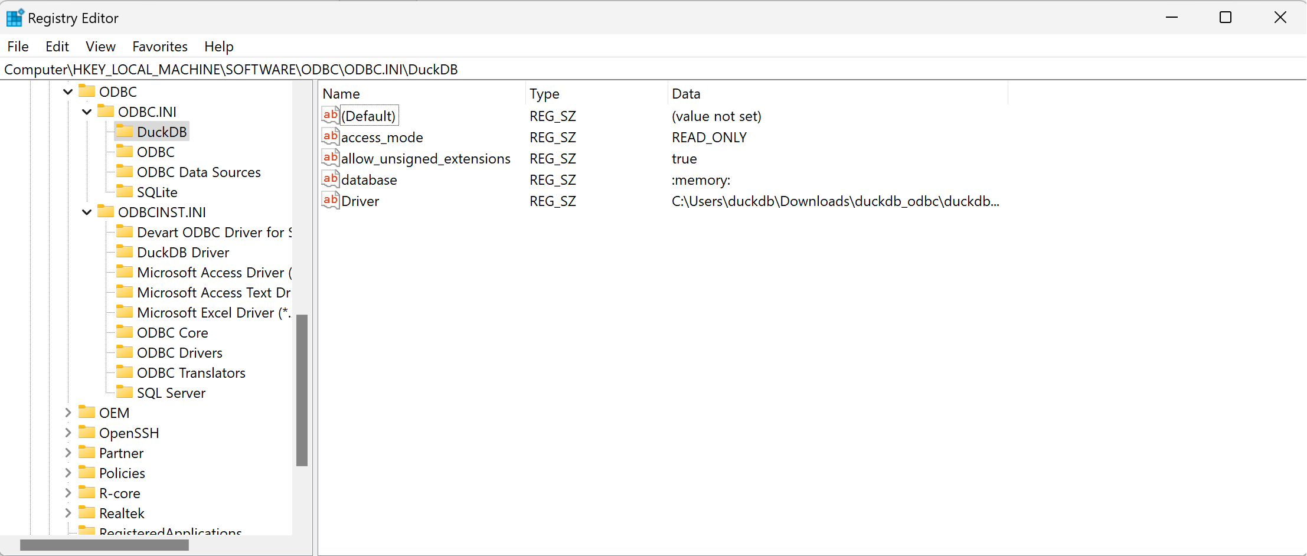Expand the OpenSSH key
Screen dimensions: 1307x556
pos(67,433)
